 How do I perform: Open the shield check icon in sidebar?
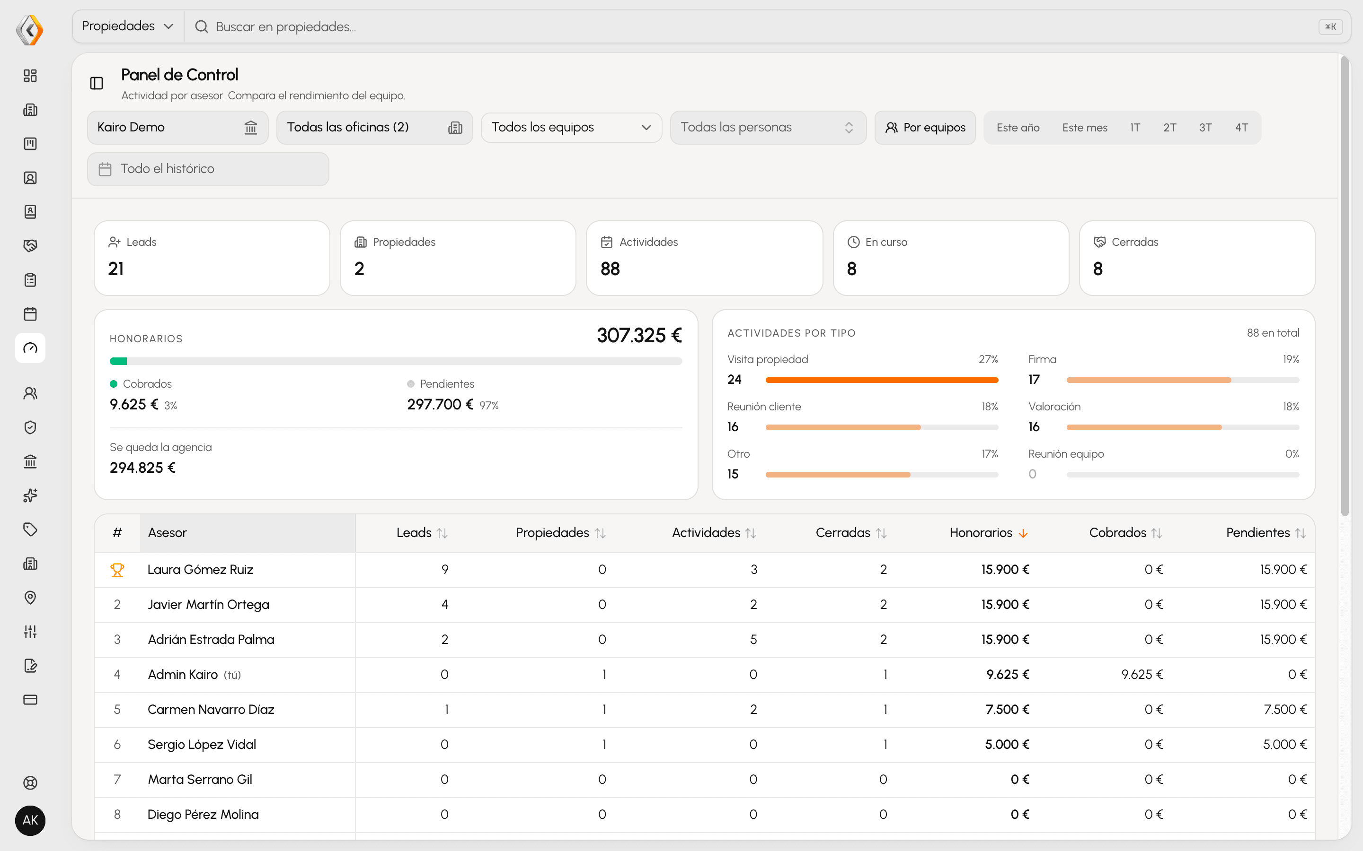tap(30, 427)
